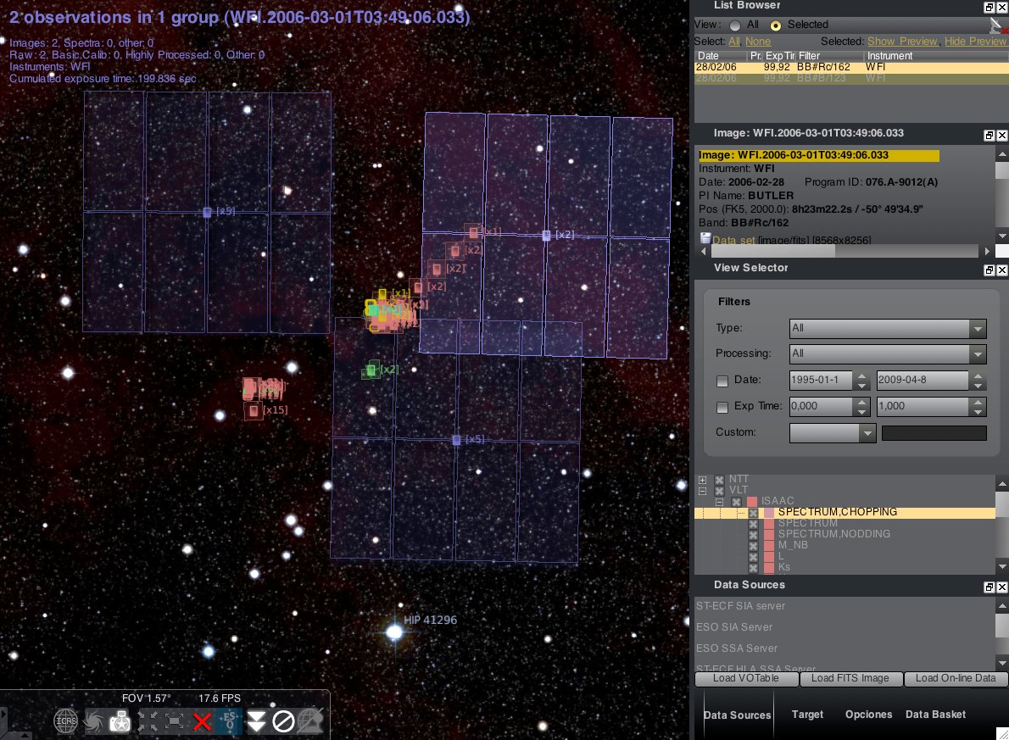Switch List Browser view to All
Viewport: 1009px width, 740px height.
[x=734, y=25]
